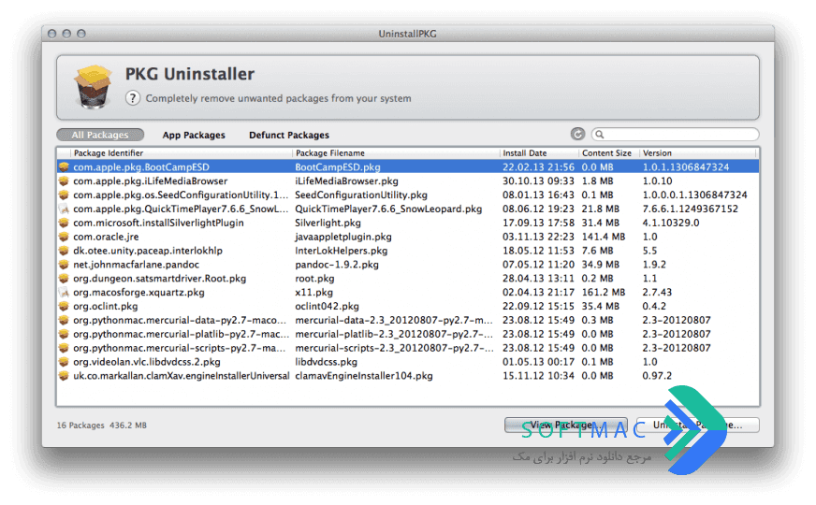Click version 2.7.43
Image resolution: width=816 pixels, height=505 pixels.
pyautogui.click(x=657, y=293)
